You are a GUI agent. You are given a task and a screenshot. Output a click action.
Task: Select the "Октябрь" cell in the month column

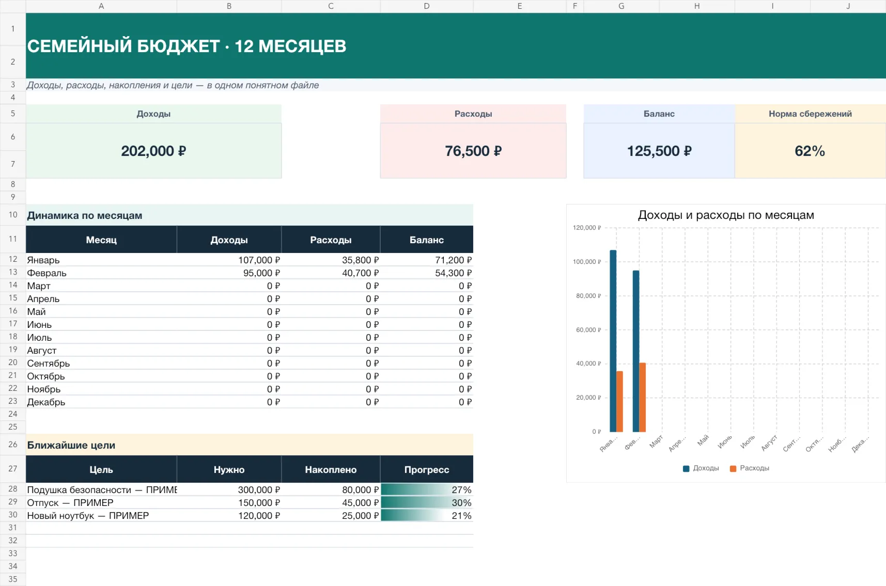click(x=101, y=376)
